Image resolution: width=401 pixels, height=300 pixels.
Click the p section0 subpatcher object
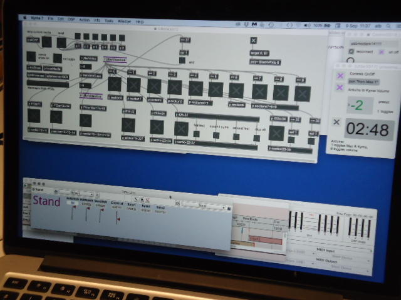(115, 97)
